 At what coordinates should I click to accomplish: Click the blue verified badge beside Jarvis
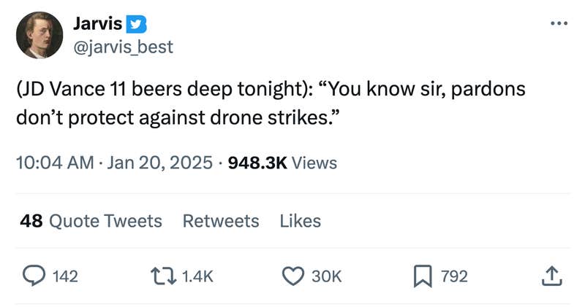137,24
